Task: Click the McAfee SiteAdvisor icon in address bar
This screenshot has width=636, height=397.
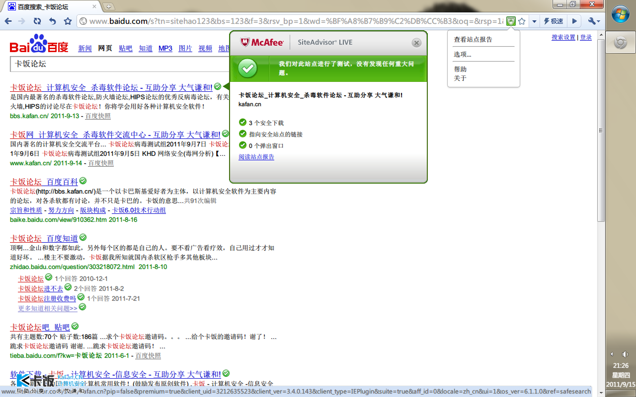Action: point(511,21)
